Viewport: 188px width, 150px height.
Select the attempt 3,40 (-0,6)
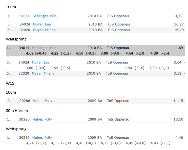pyautogui.click(x=134, y=68)
